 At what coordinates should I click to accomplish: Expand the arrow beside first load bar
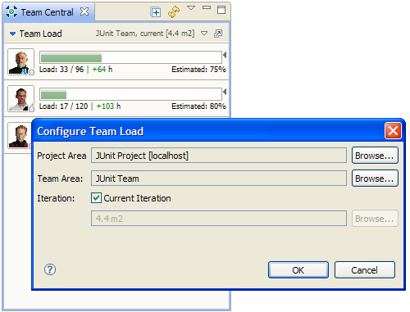click(225, 55)
